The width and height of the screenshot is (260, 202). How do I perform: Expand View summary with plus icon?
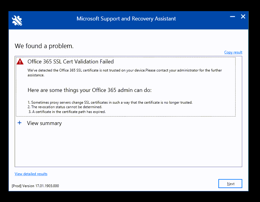(20, 123)
